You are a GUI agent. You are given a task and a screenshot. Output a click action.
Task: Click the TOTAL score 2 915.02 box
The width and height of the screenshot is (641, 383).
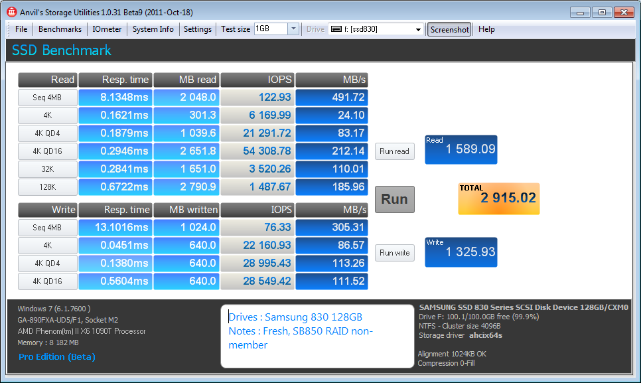point(499,198)
